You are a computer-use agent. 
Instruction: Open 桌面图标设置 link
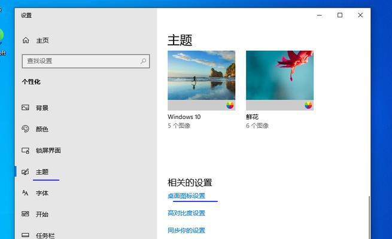click(x=187, y=196)
